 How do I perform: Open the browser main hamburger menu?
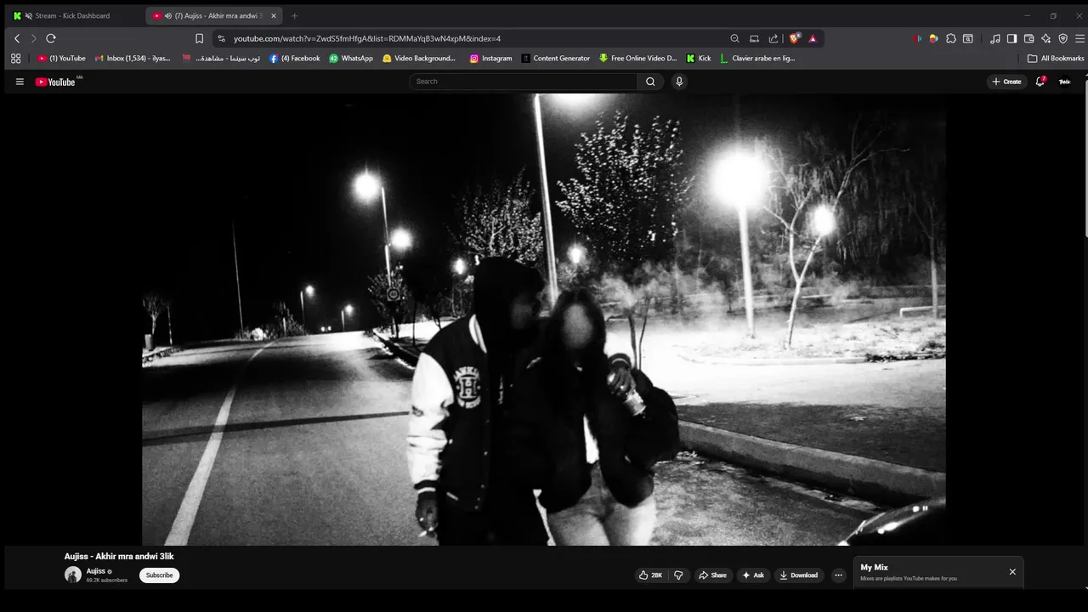tap(1079, 38)
